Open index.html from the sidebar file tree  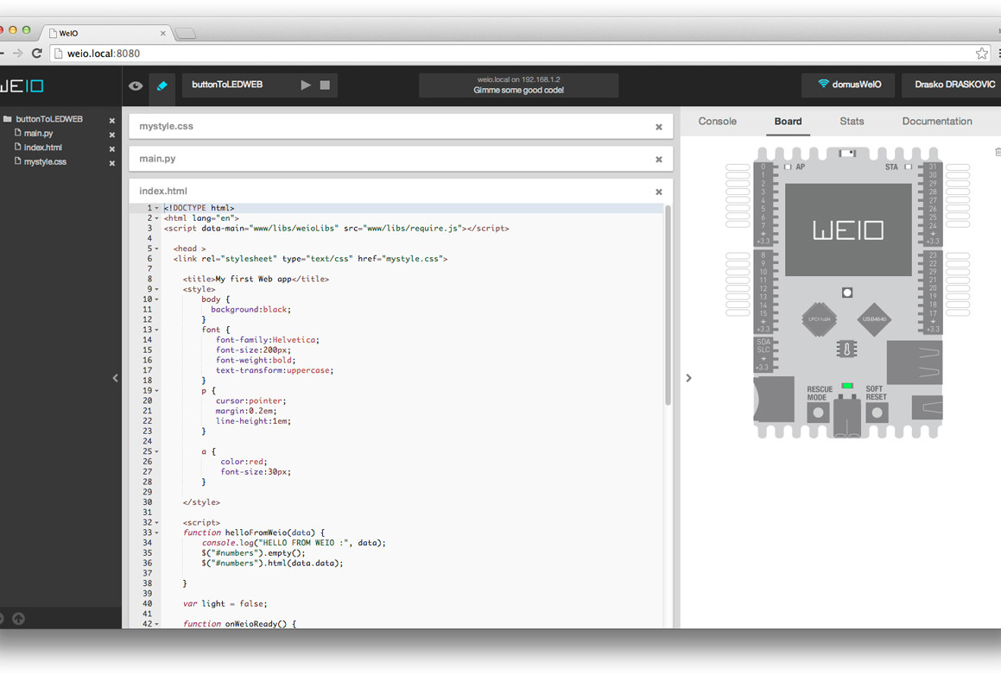click(x=43, y=148)
